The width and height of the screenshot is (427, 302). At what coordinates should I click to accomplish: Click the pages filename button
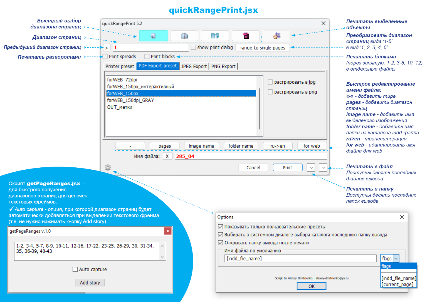165,146
